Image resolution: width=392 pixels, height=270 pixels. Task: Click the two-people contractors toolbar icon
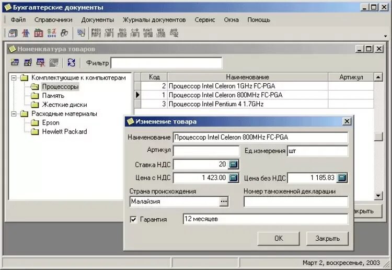click(26, 33)
